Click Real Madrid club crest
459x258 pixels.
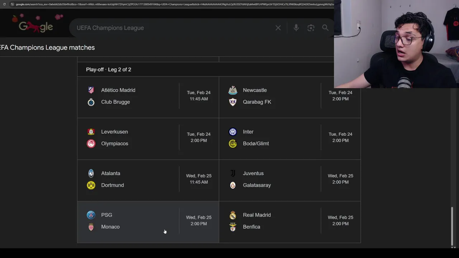[x=233, y=215]
